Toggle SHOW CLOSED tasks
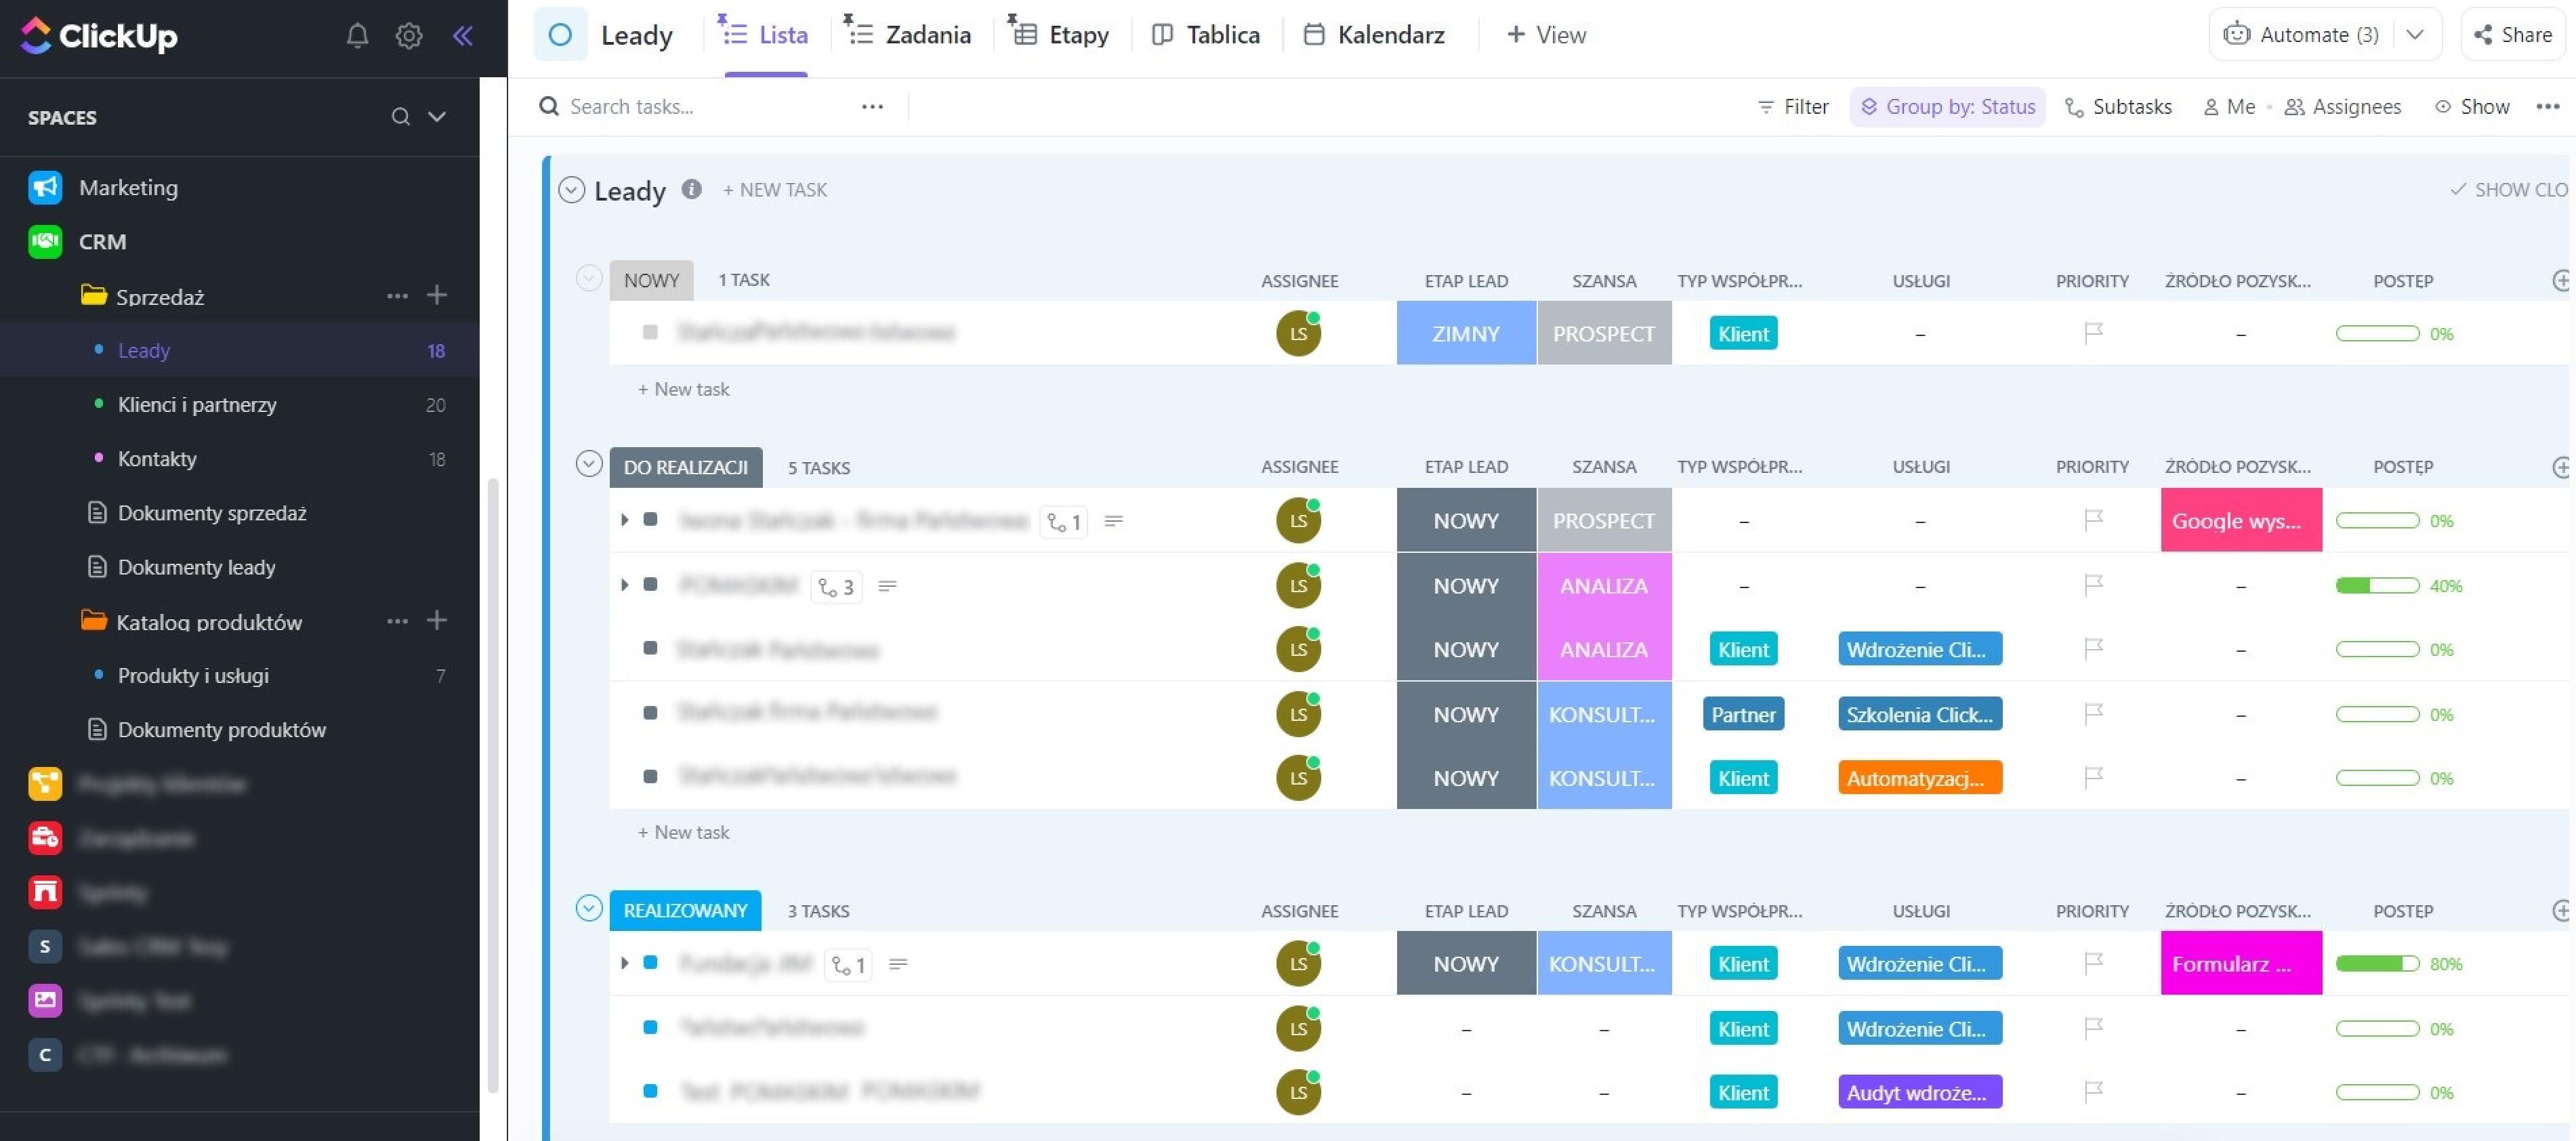The image size is (2576, 1141). click(2508, 189)
